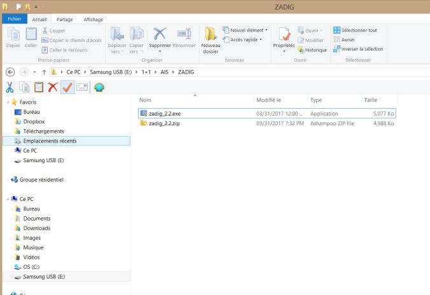The image size is (430, 295).
Task: Click the Historique button
Action: 312,50
